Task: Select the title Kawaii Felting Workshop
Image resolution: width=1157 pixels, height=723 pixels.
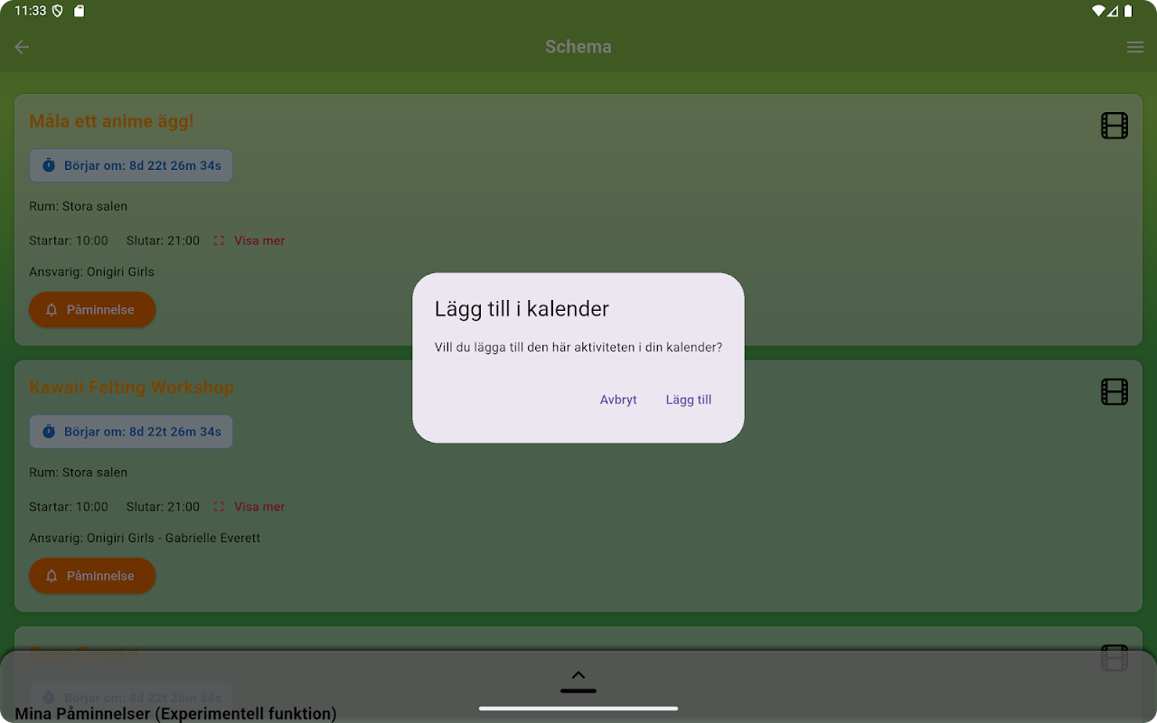Action: point(132,387)
